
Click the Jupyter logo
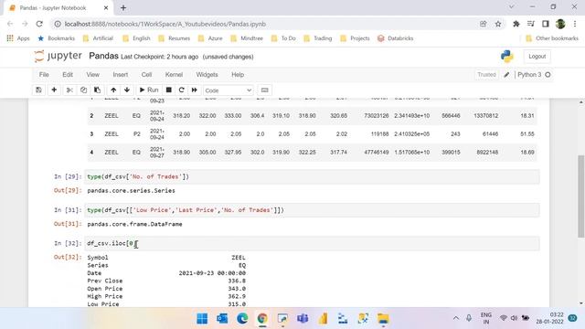click(58, 56)
